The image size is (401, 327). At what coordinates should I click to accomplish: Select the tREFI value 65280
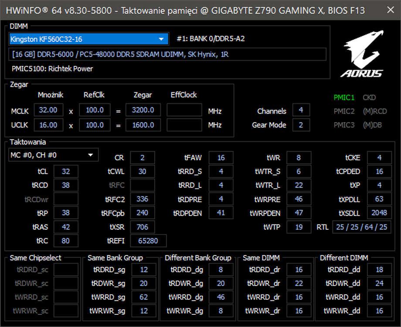point(148,241)
